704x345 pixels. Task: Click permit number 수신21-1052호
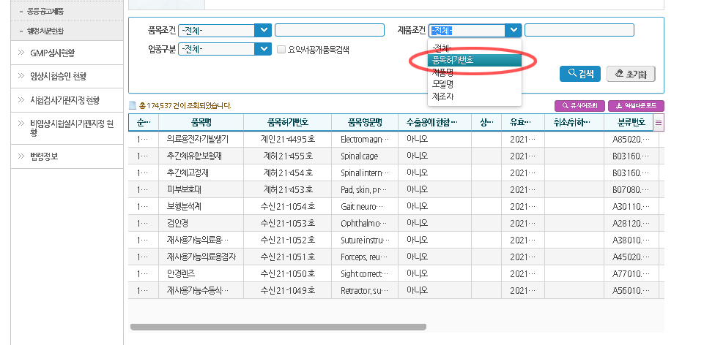[x=288, y=240]
